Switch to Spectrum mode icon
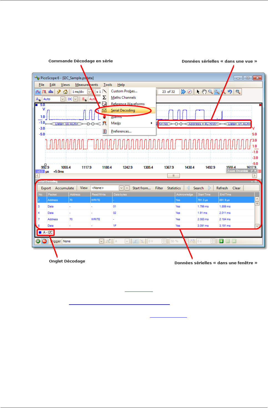This screenshot has height=408, width=268. [51, 92]
